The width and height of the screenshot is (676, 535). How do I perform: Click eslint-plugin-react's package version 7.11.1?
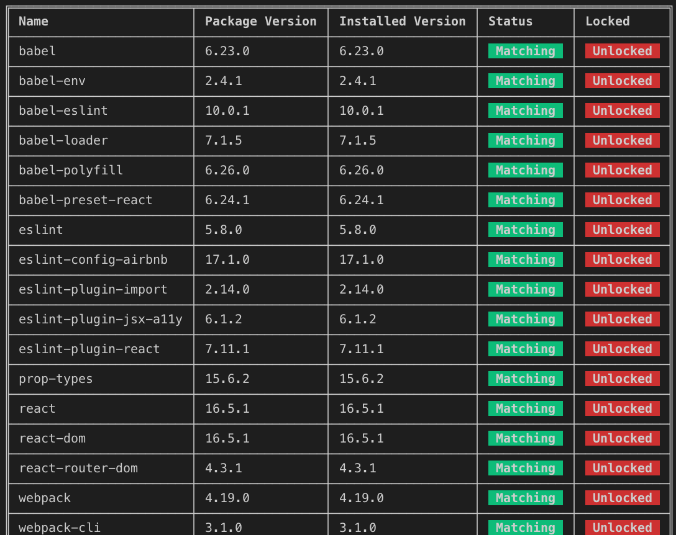(227, 349)
